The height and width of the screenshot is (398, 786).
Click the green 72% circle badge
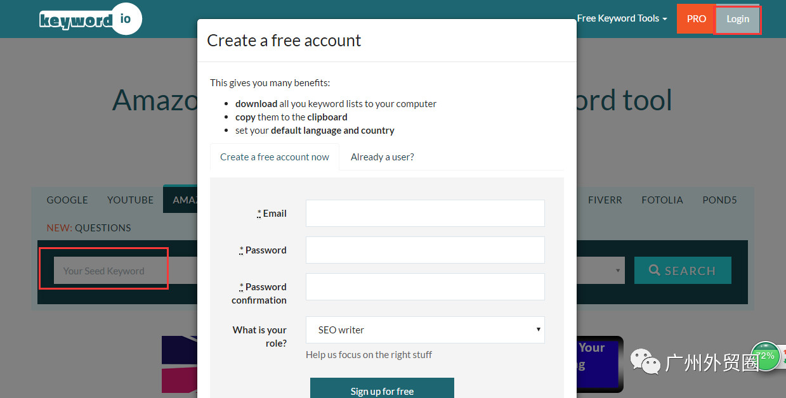point(766,357)
